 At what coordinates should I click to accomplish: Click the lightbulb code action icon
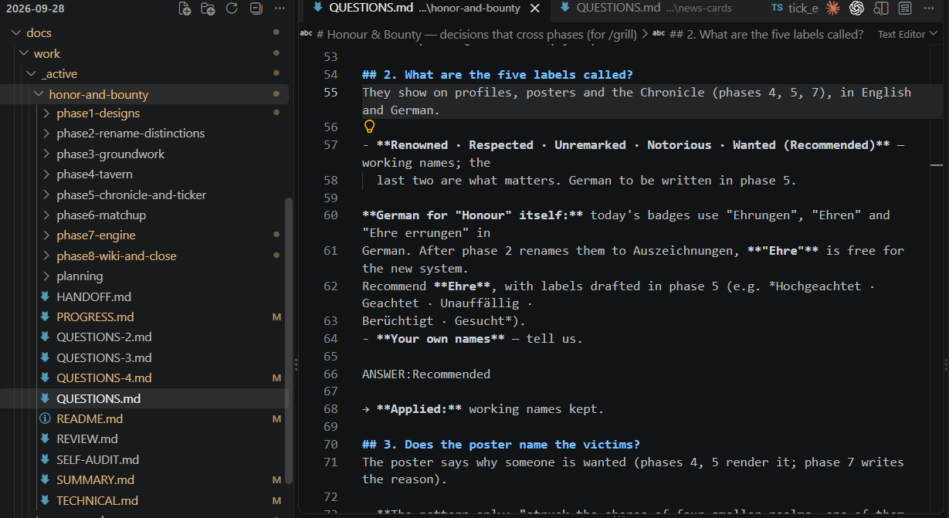369,126
